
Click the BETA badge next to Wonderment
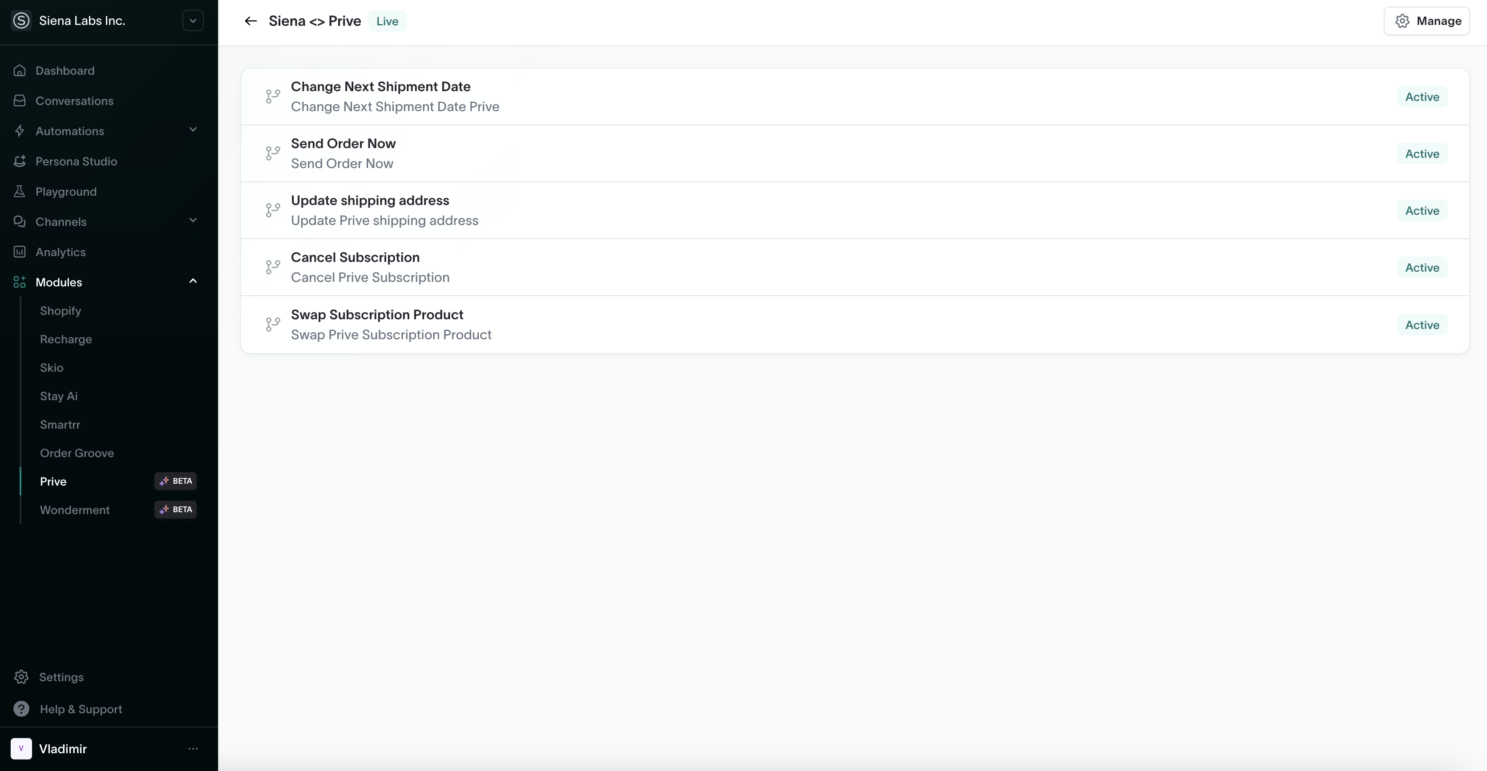pos(175,510)
